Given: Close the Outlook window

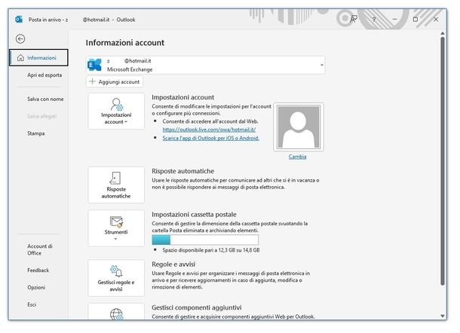Looking at the screenshot, I should 436,20.
